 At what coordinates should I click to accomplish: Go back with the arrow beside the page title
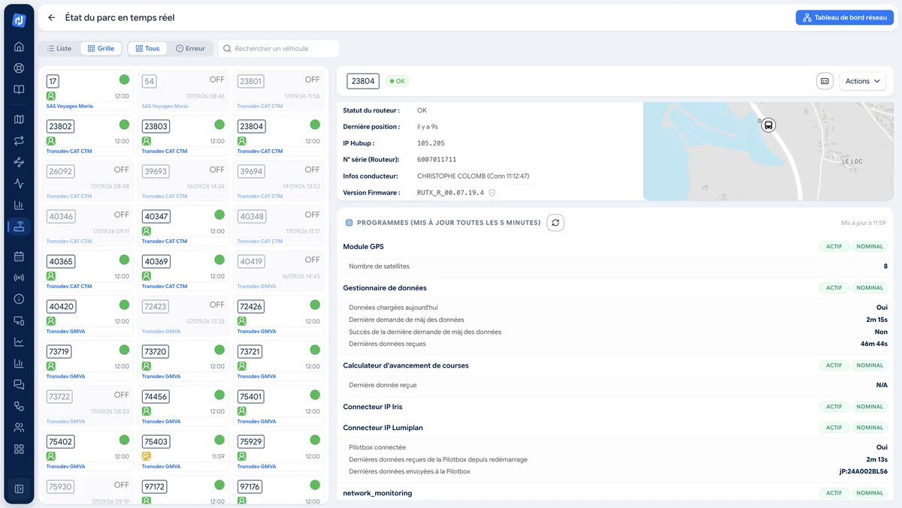click(x=51, y=17)
